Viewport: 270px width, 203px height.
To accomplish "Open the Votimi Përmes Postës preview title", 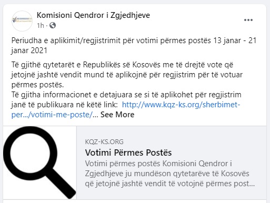I will 128,153.
